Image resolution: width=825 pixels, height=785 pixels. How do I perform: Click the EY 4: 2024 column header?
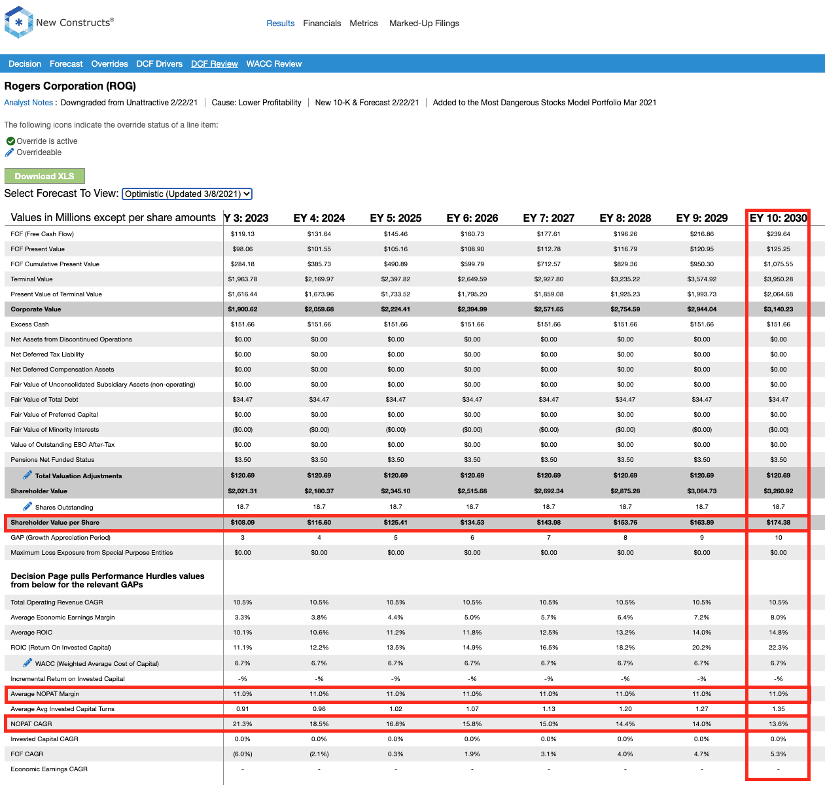319,218
